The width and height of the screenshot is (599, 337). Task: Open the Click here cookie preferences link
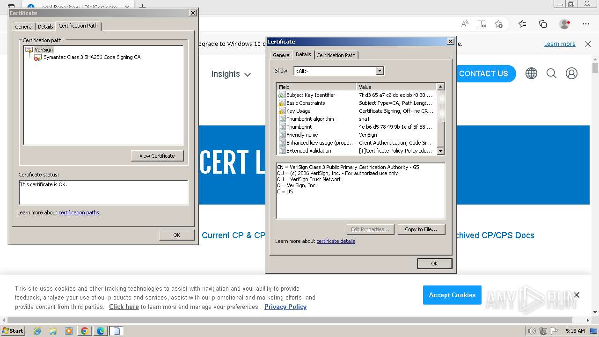[124, 307]
